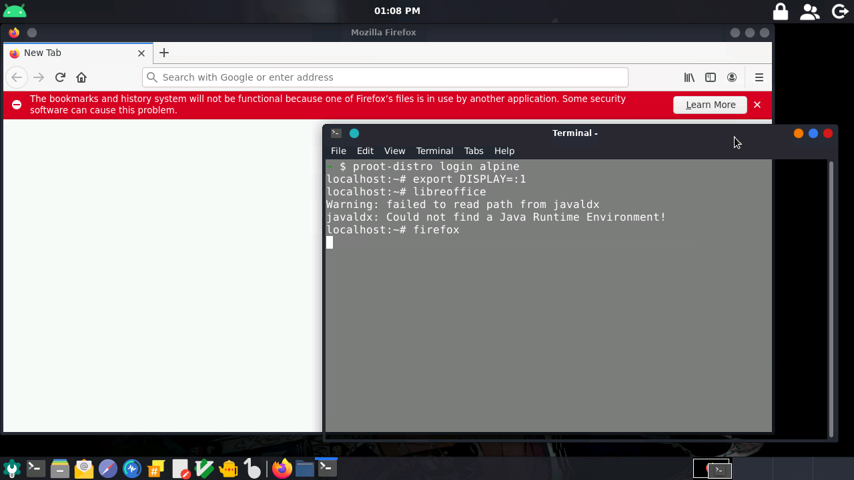Open the yellow notes hash icon
This screenshot has height=480, width=854.
point(156,469)
